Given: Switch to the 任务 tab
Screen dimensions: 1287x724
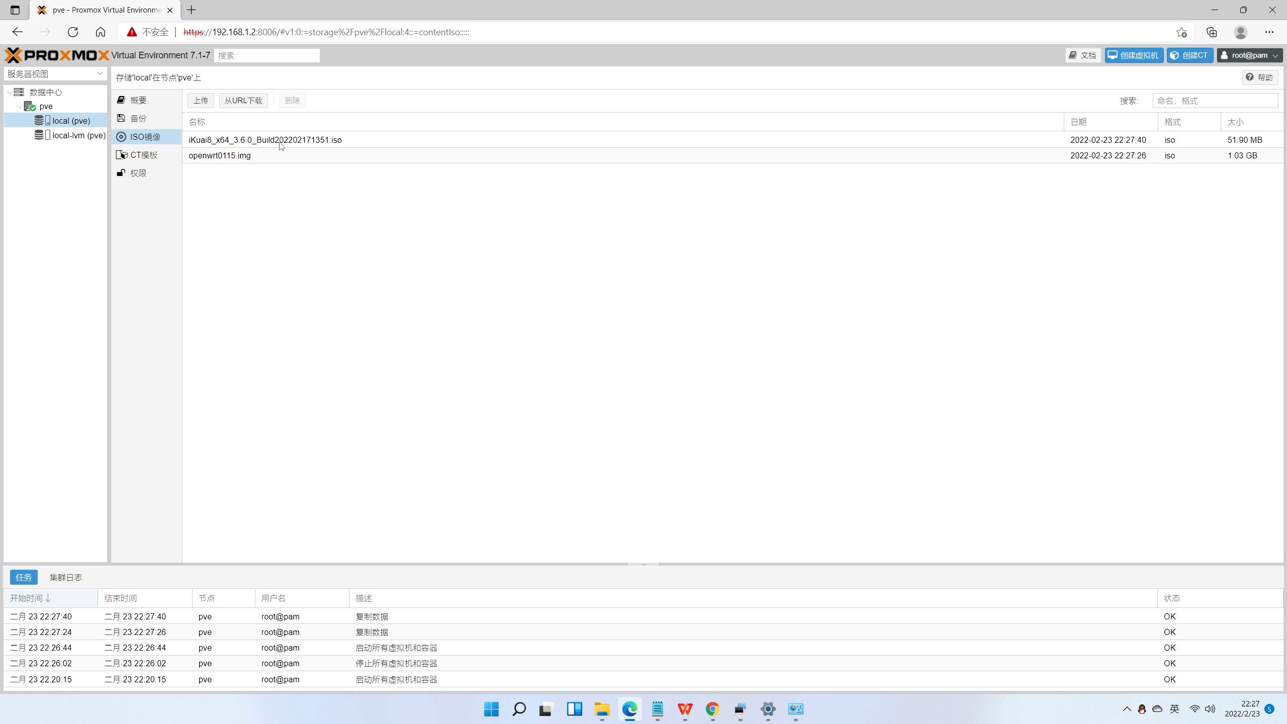Looking at the screenshot, I should [x=24, y=577].
